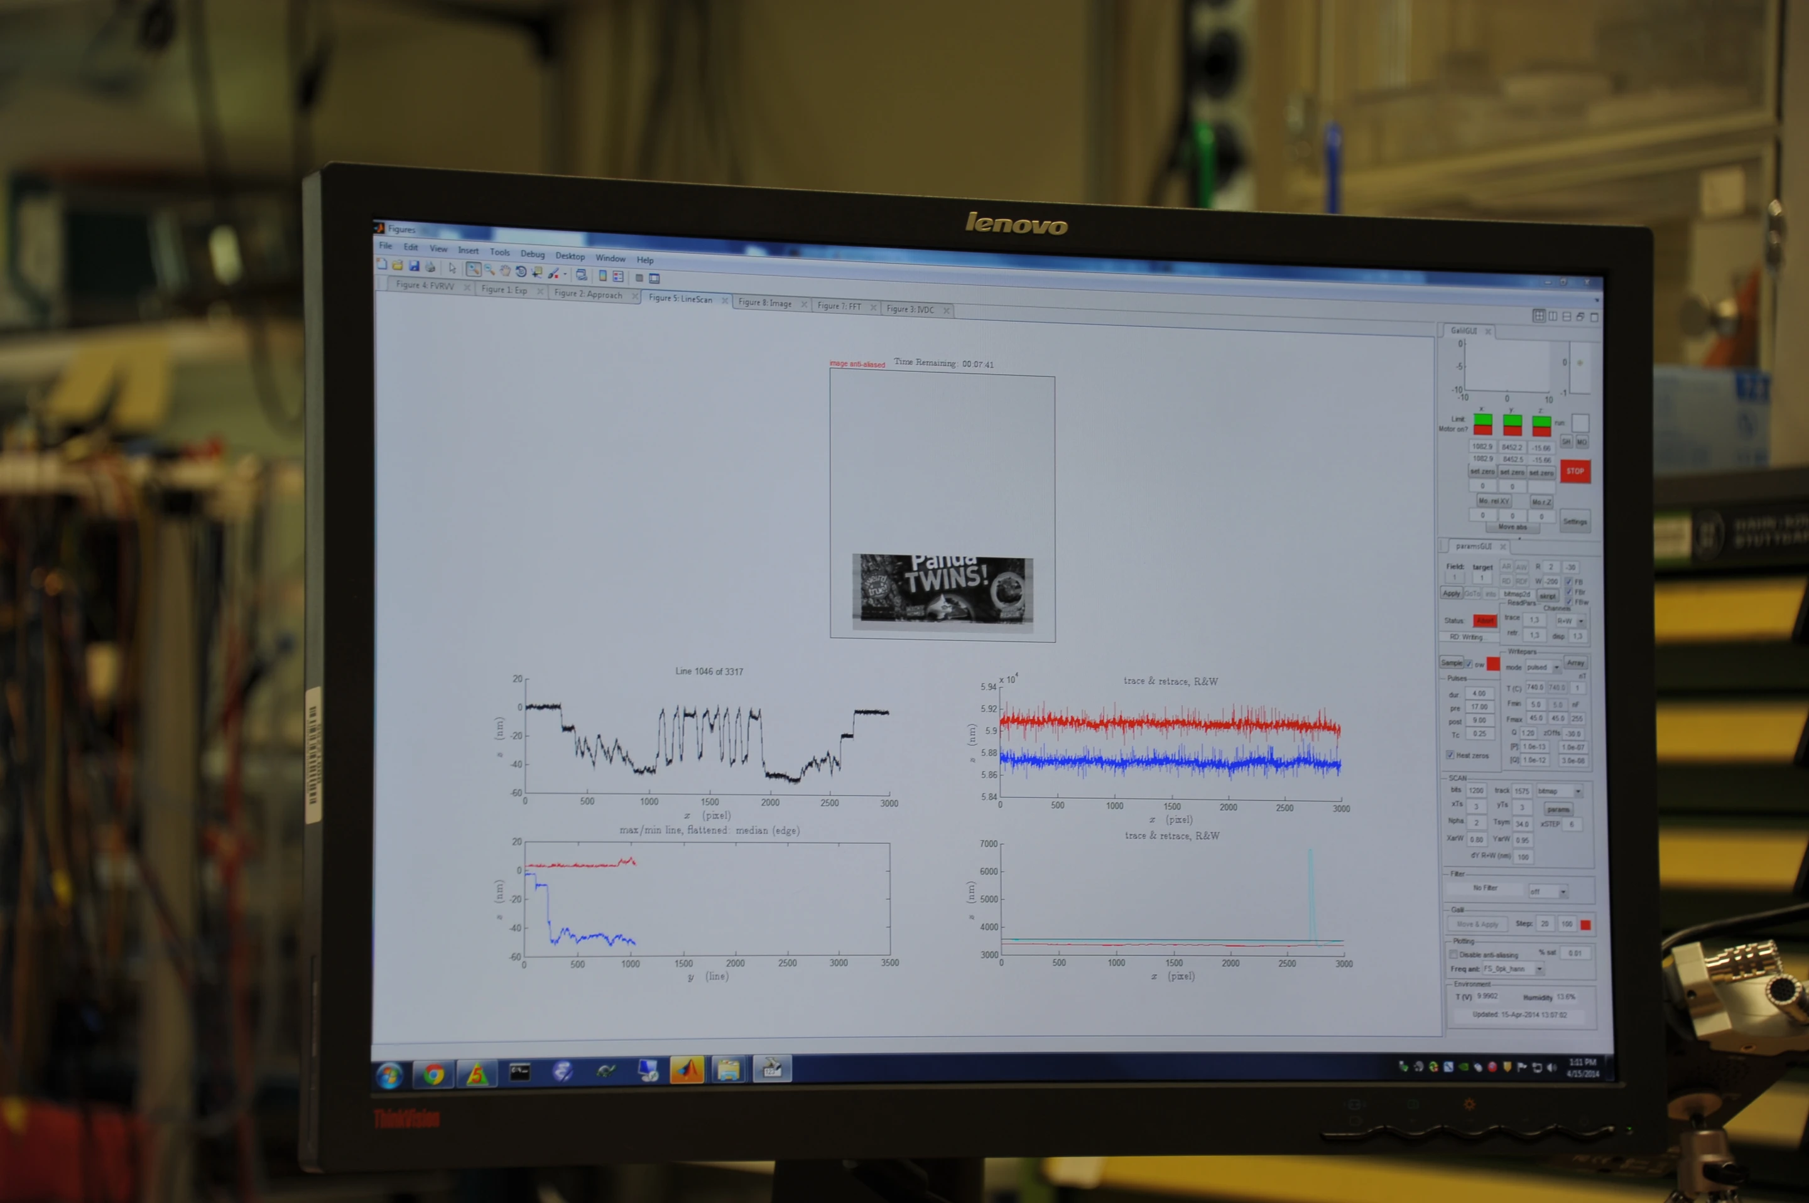
Task: Click the Link Plot toolbar icon
Action: coord(581,274)
